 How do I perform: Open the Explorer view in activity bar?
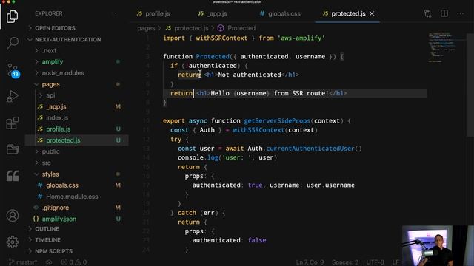coord(12,16)
